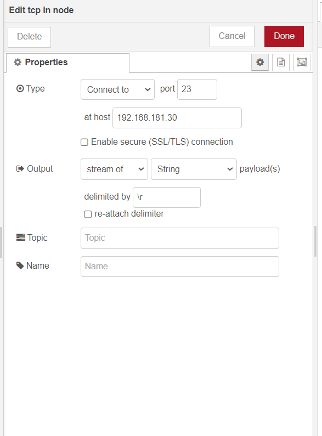Toggle re-attach delimiter checkbox
Viewport: 322px width, 436px height.
(88, 214)
